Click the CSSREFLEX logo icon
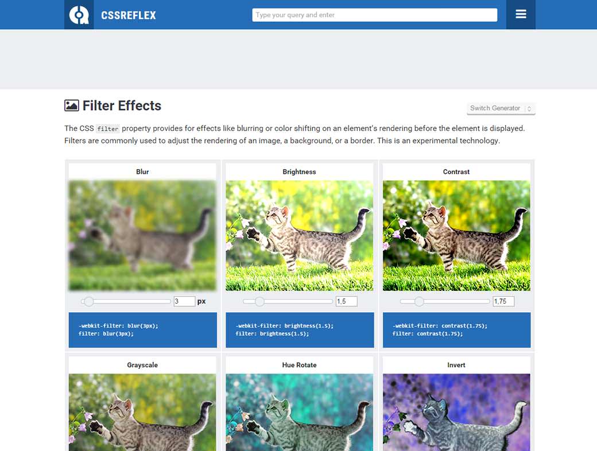The image size is (597, 451). point(79,14)
